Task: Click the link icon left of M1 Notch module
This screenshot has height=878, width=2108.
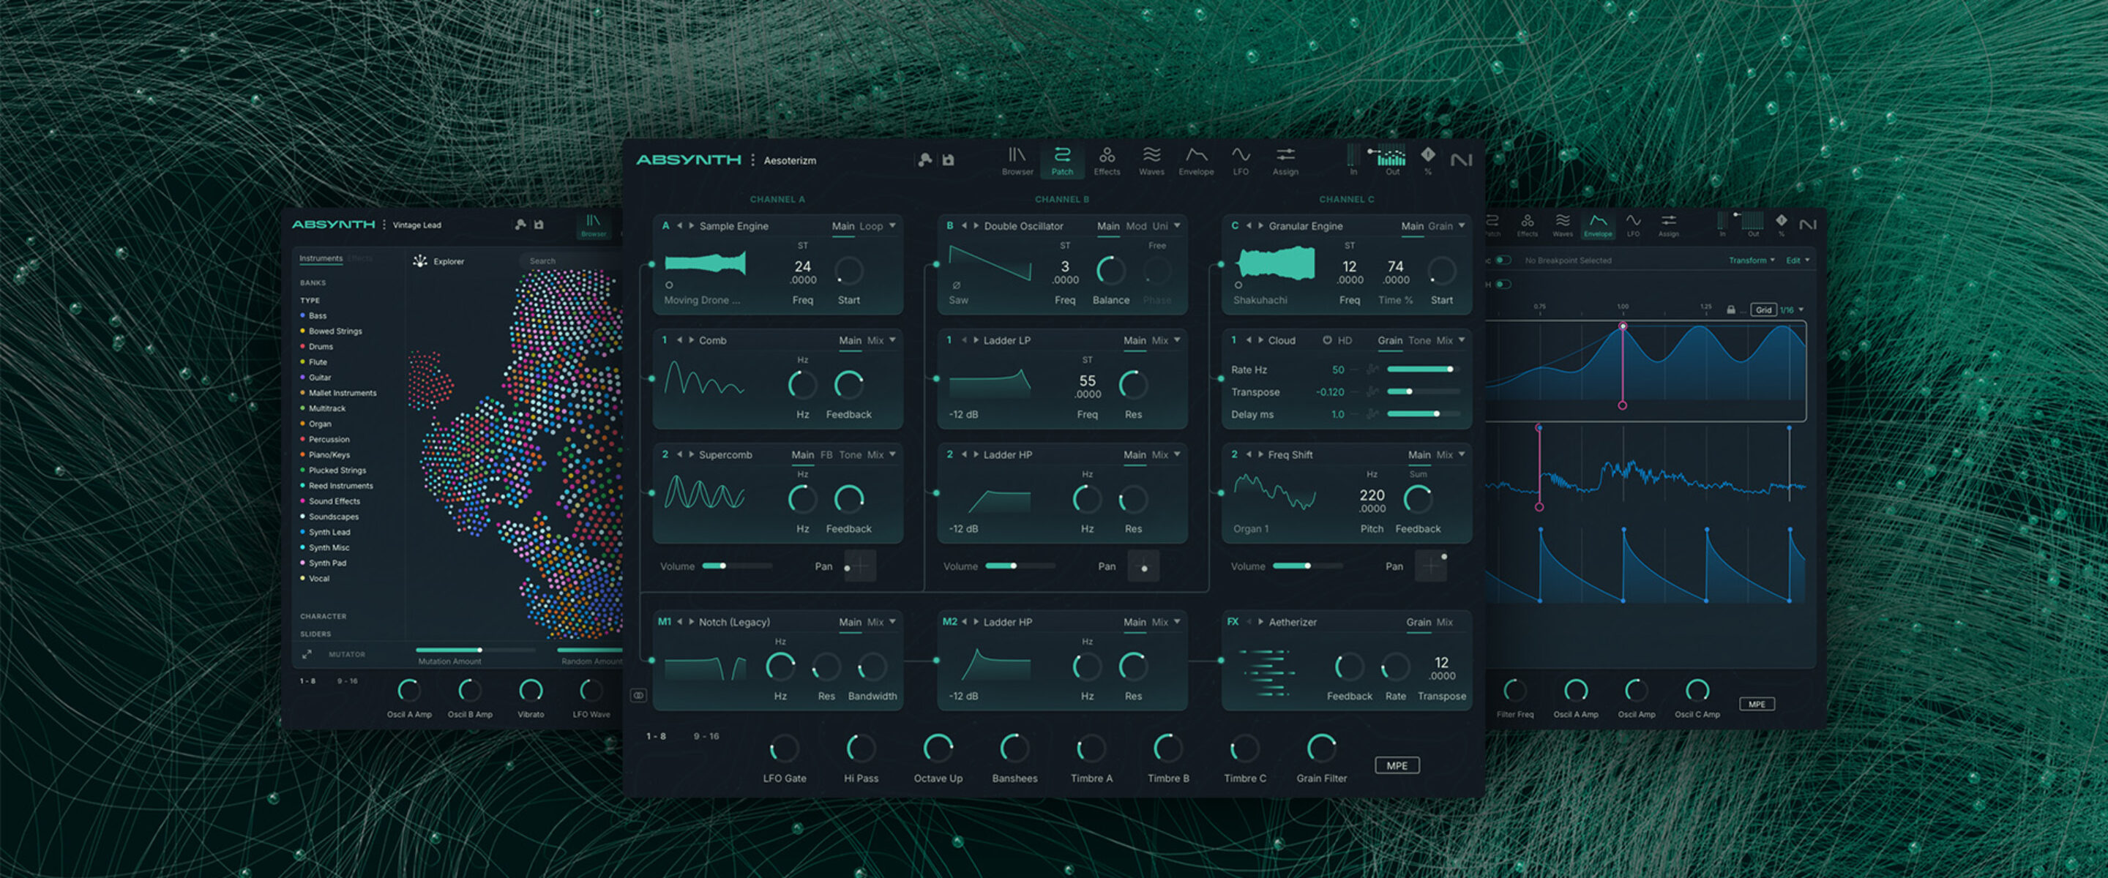Action: click(x=638, y=696)
